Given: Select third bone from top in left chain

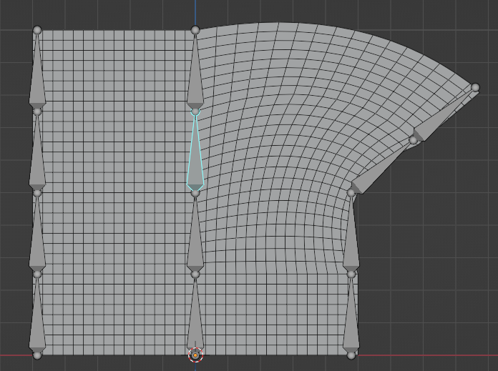Looking at the screenshot, I should [x=37, y=239].
